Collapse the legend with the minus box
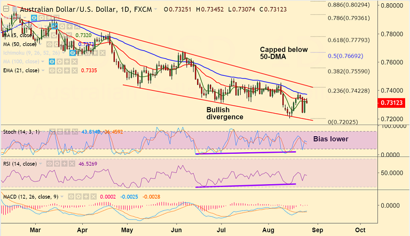410x236 pixels. pyautogui.click(x=6, y=9)
